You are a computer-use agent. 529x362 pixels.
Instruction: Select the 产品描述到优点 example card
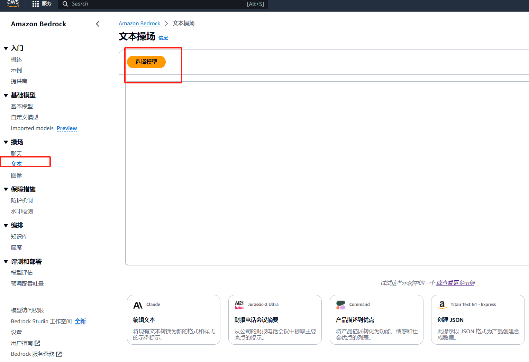click(376, 320)
